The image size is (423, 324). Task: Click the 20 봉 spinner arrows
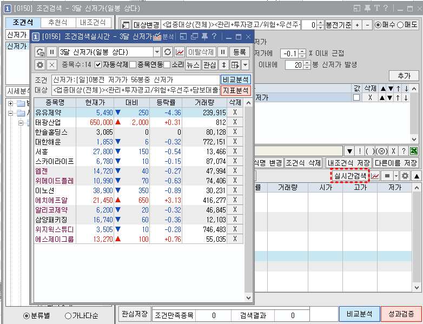(307, 65)
